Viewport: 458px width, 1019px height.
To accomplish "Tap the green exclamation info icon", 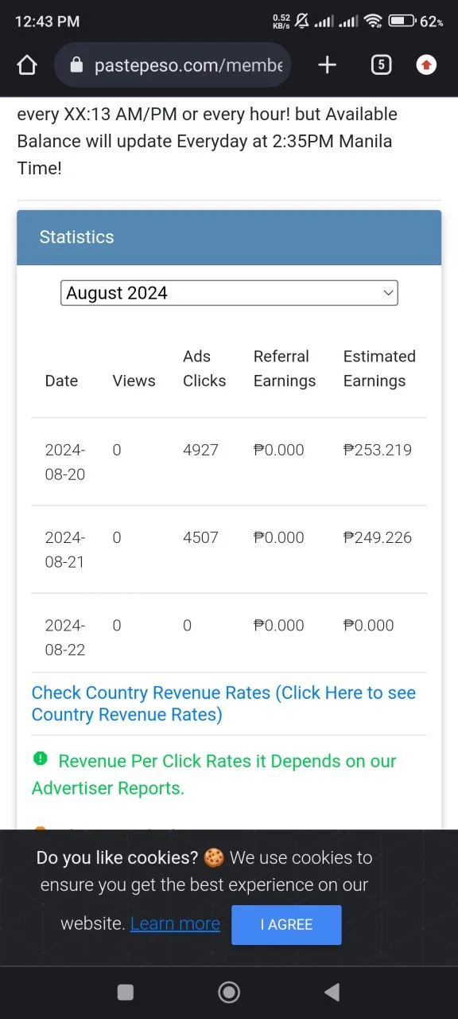I will coord(41,759).
